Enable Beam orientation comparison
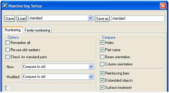Screen dimensions: 169x93 102,57
